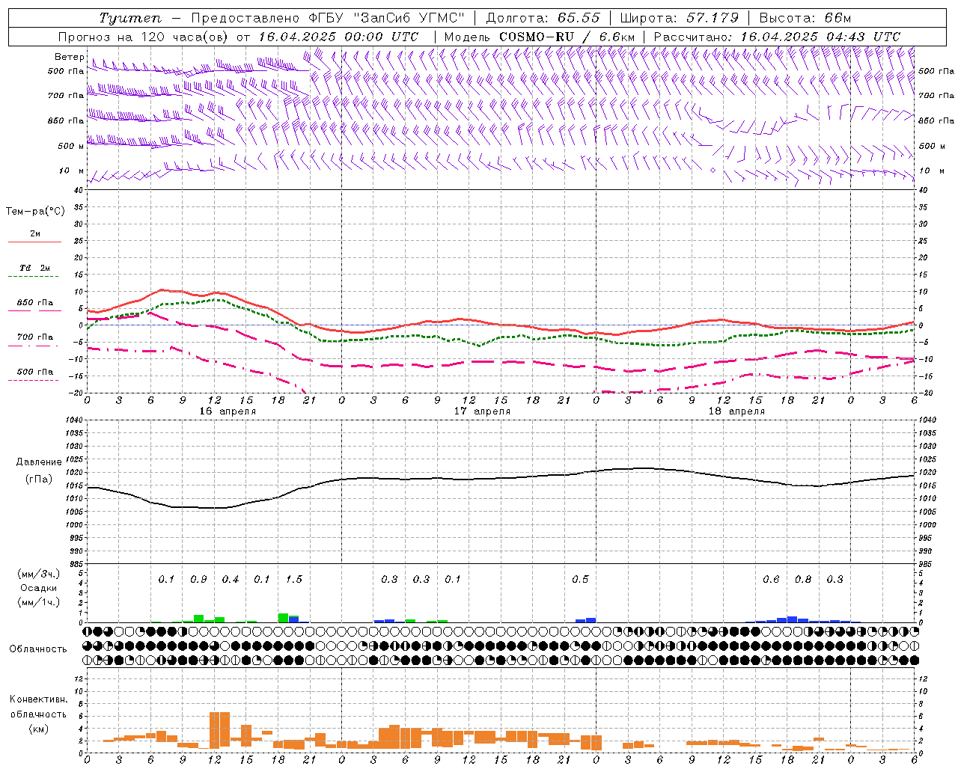Click the left '500 м' wind level label

71,146
